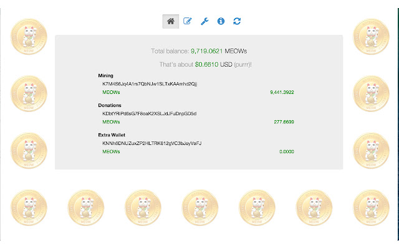Refresh balances with the sync icon

point(237,21)
